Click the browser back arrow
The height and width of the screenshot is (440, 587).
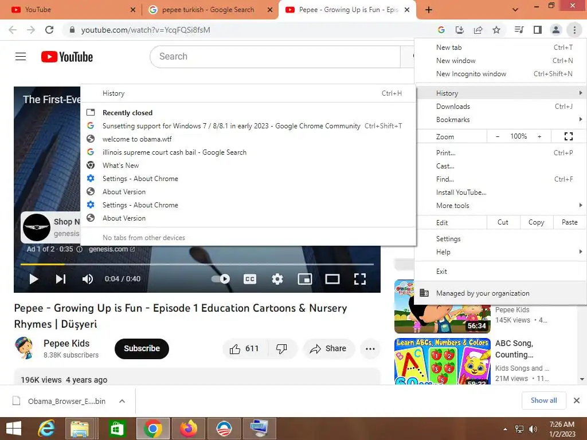[13, 30]
